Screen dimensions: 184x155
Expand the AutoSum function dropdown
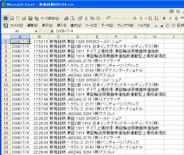[x=146, y=18]
